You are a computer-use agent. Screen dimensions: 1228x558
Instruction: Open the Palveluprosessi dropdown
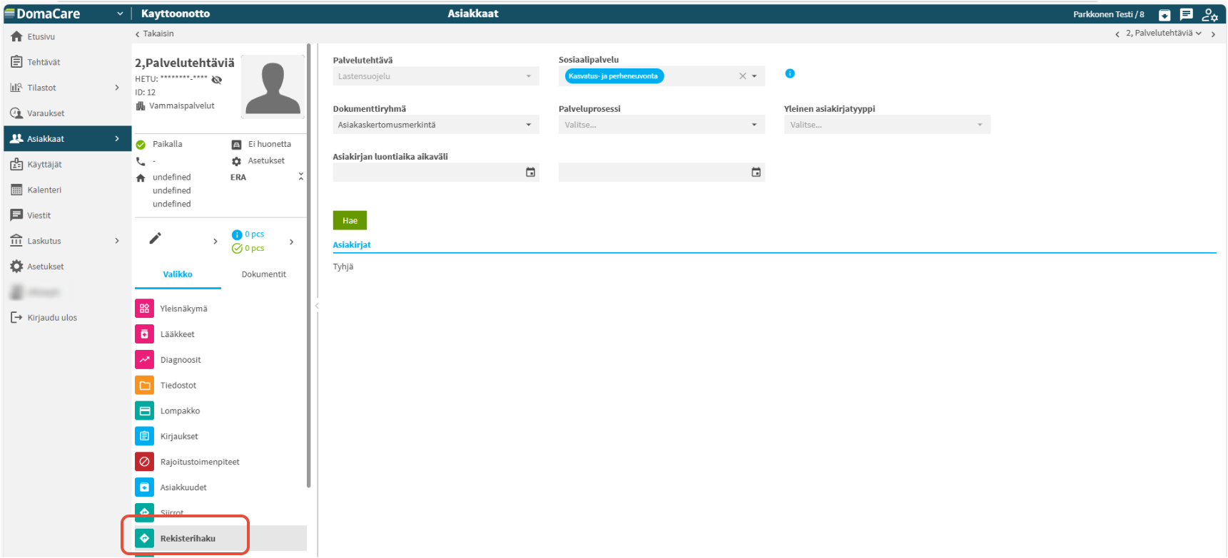coord(661,125)
